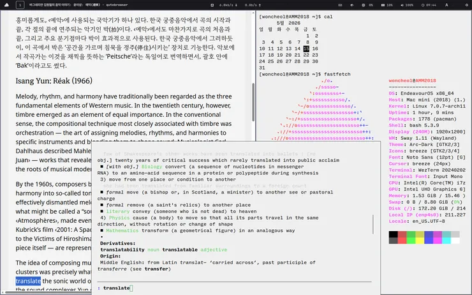Click the 'Uptime: 1 hour, 9 mins' line
This screenshot has height=295, width=472.
point(421,112)
